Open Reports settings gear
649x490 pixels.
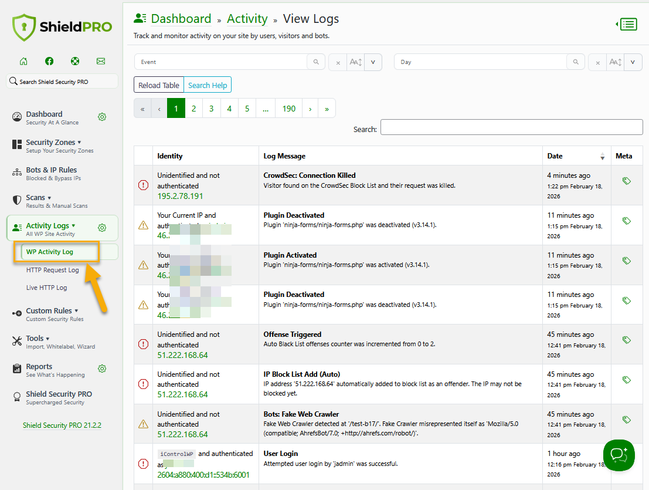click(102, 369)
